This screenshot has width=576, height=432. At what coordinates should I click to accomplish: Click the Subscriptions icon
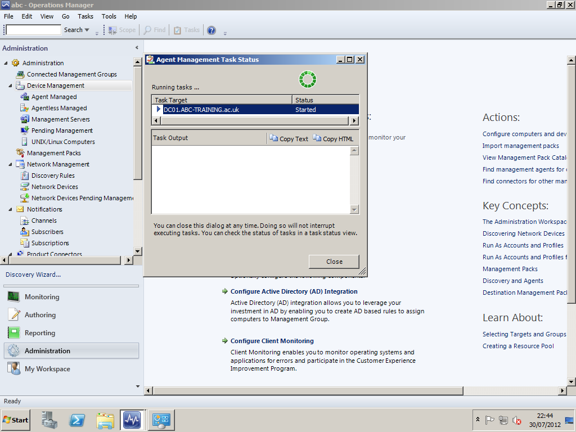point(25,243)
